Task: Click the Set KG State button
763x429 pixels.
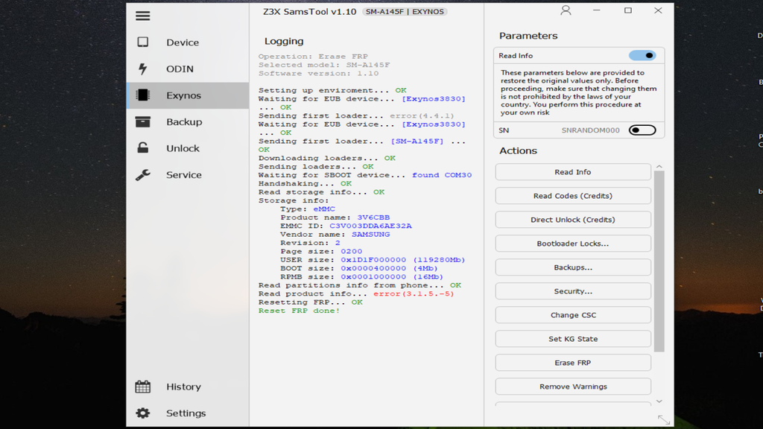Action: tap(573, 339)
